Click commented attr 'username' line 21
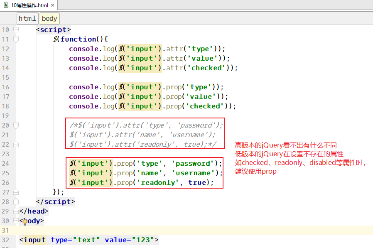 coord(142,135)
